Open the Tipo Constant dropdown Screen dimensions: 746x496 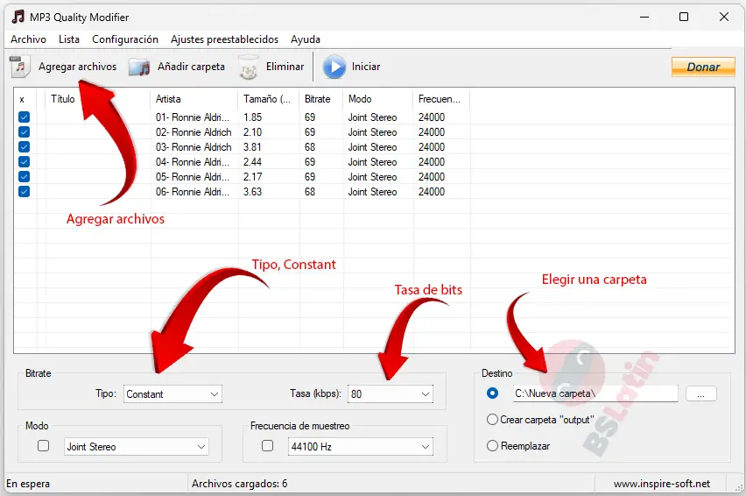172,394
